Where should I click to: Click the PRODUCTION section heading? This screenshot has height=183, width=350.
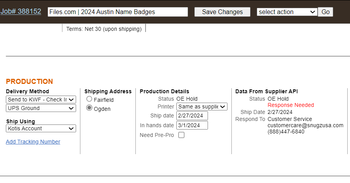29,82
